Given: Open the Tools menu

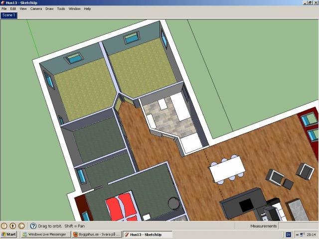Looking at the screenshot, I should click(61, 8).
